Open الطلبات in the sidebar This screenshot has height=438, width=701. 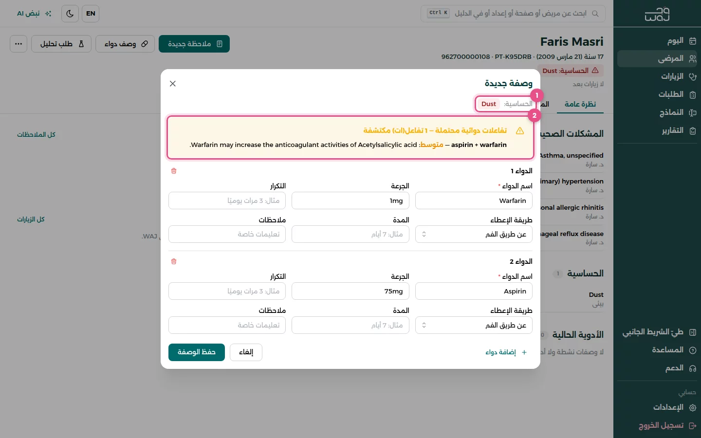click(x=657, y=94)
